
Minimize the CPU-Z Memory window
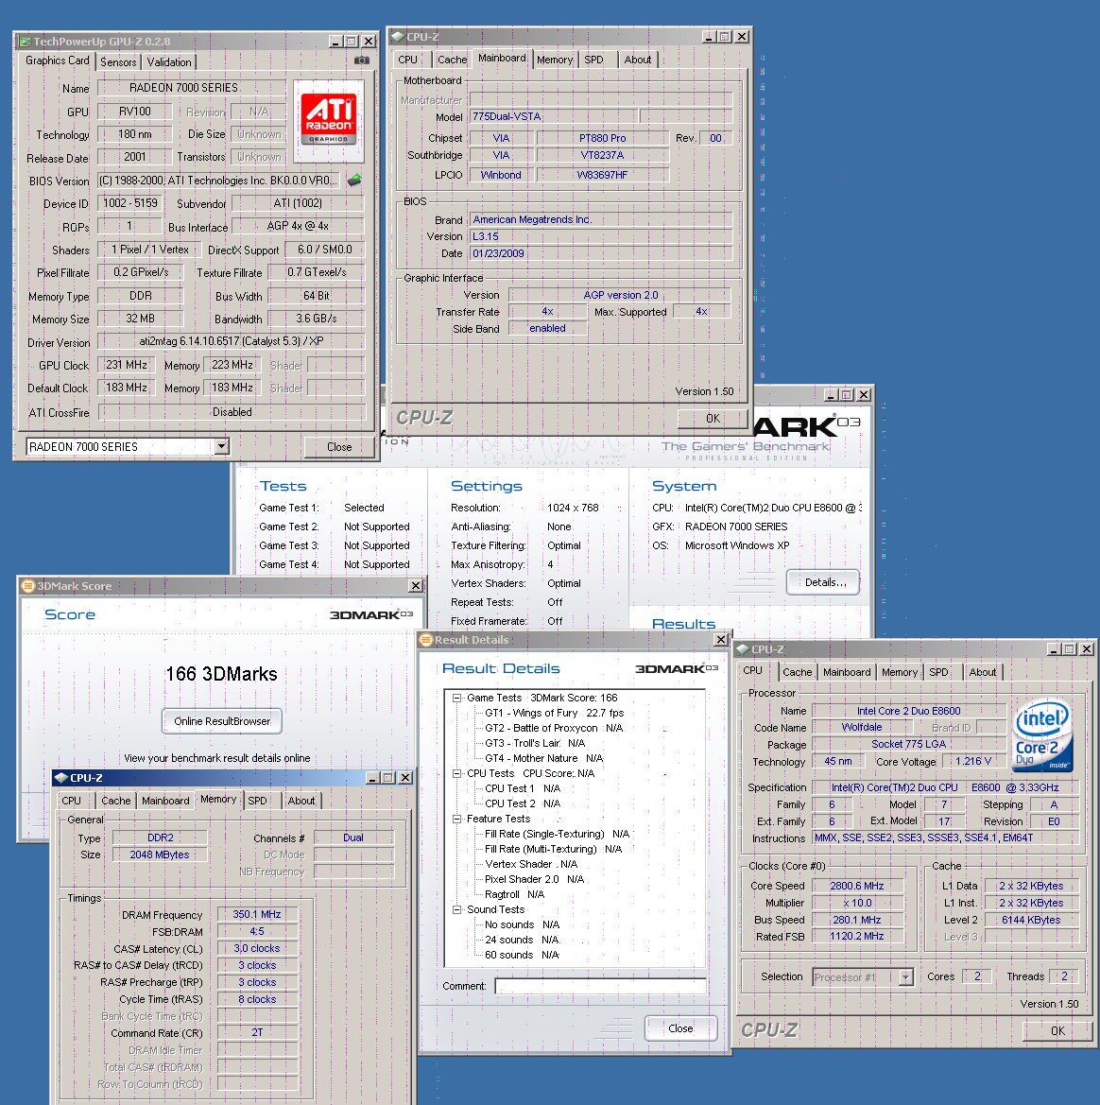pyautogui.click(x=372, y=777)
